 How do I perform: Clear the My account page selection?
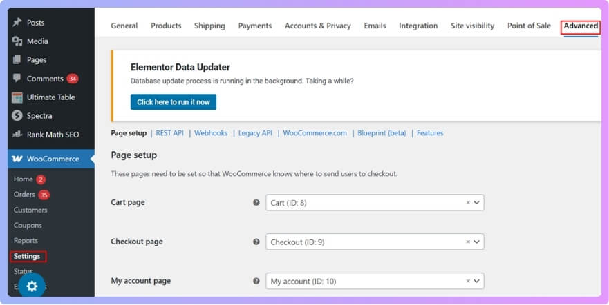[468, 281]
